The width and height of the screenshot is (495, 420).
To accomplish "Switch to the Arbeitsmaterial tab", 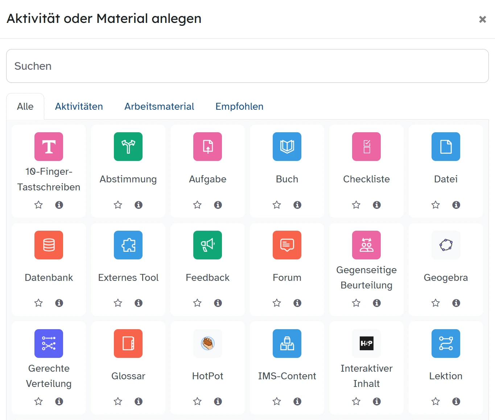I will pos(159,106).
